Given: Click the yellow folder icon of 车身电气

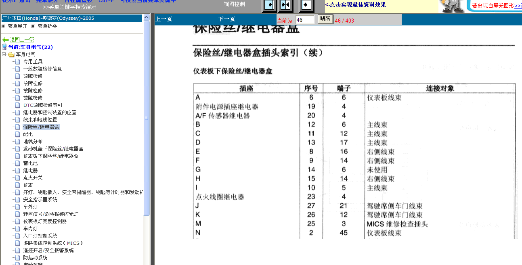Looking at the screenshot, I should (x=11, y=54).
